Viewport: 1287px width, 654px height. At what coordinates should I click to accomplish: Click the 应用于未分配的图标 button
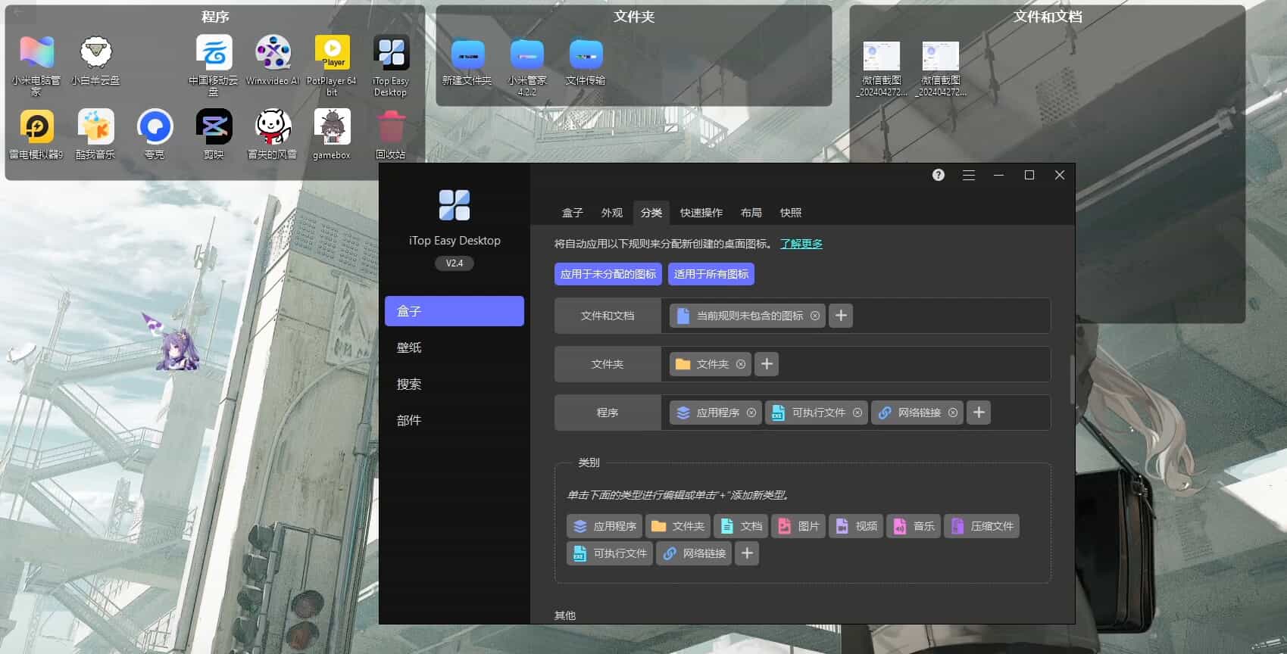(x=608, y=274)
